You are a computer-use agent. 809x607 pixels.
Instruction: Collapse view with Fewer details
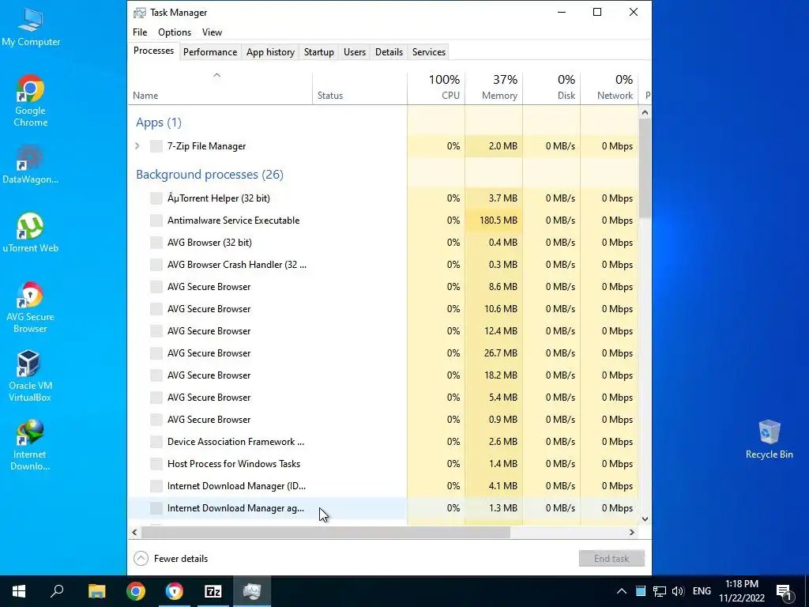pyautogui.click(x=171, y=559)
